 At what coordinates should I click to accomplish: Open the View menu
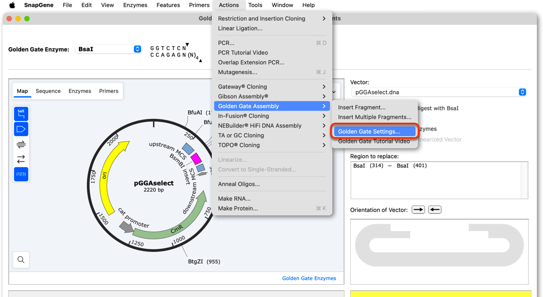pyautogui.click(x=107, y=5)
